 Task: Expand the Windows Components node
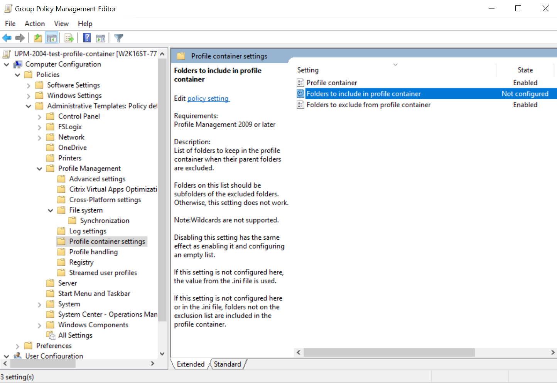39,325
